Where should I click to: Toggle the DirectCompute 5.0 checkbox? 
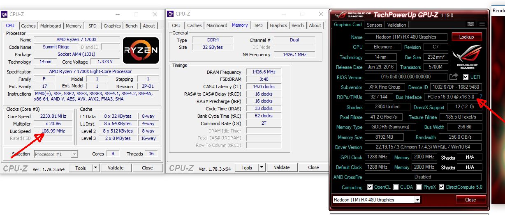[x=442, y=187]
